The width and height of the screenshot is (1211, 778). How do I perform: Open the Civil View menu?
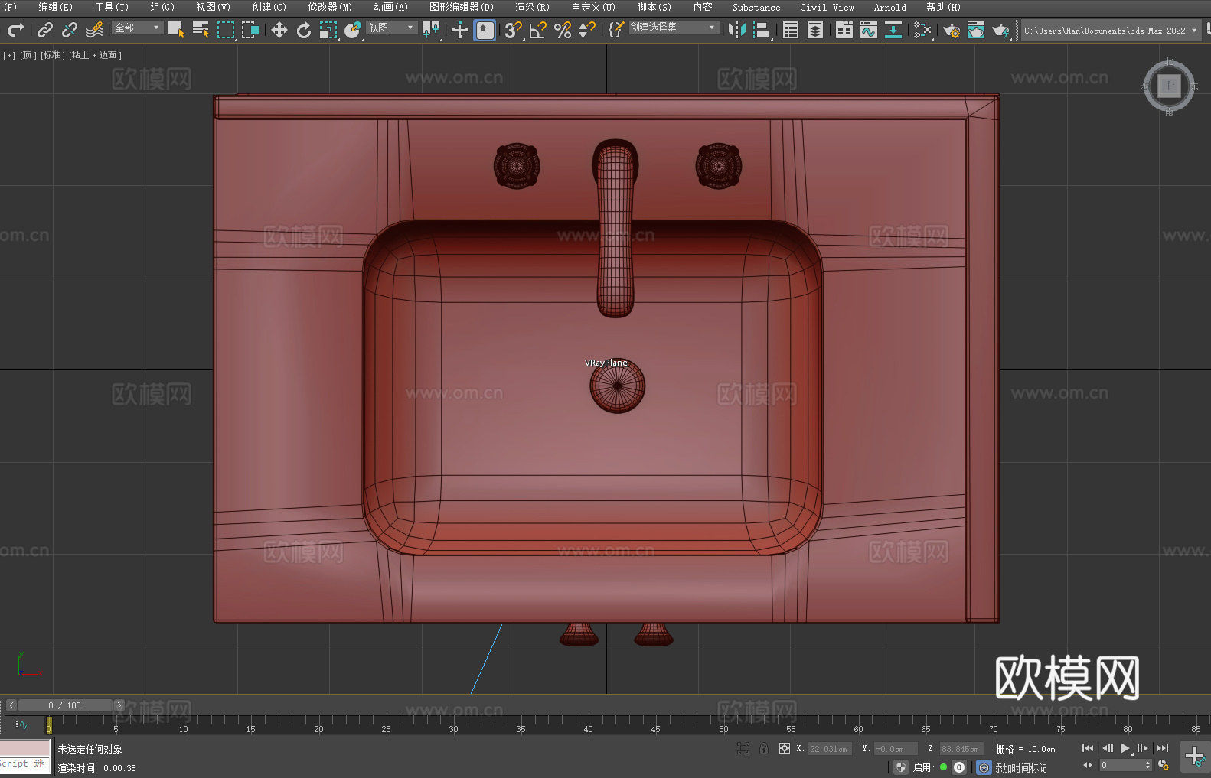tap(827, 7)
